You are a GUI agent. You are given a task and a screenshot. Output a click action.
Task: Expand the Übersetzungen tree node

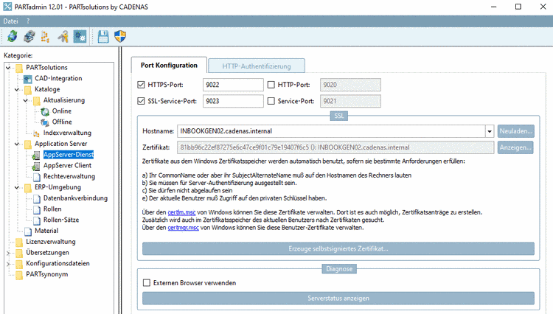[8, 253]
